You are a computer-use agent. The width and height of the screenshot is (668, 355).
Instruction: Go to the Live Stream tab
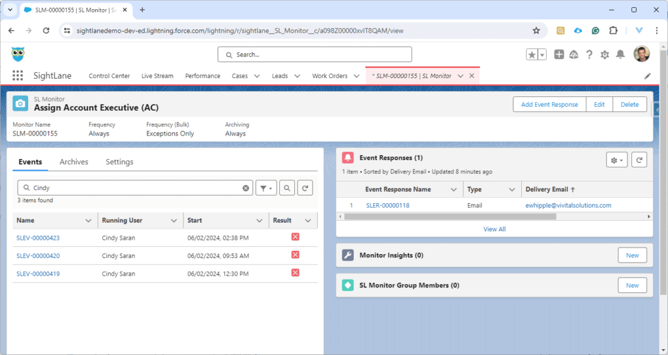tap(157, 76)
